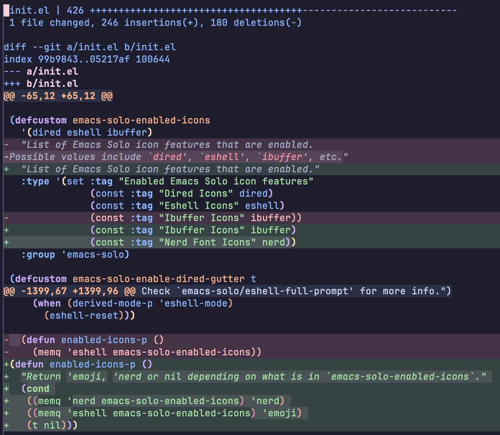The image size is (500, 435).
Task: Collapse the '@@ -65,12 +65,12 @@' hunk header
Action: 58,96
